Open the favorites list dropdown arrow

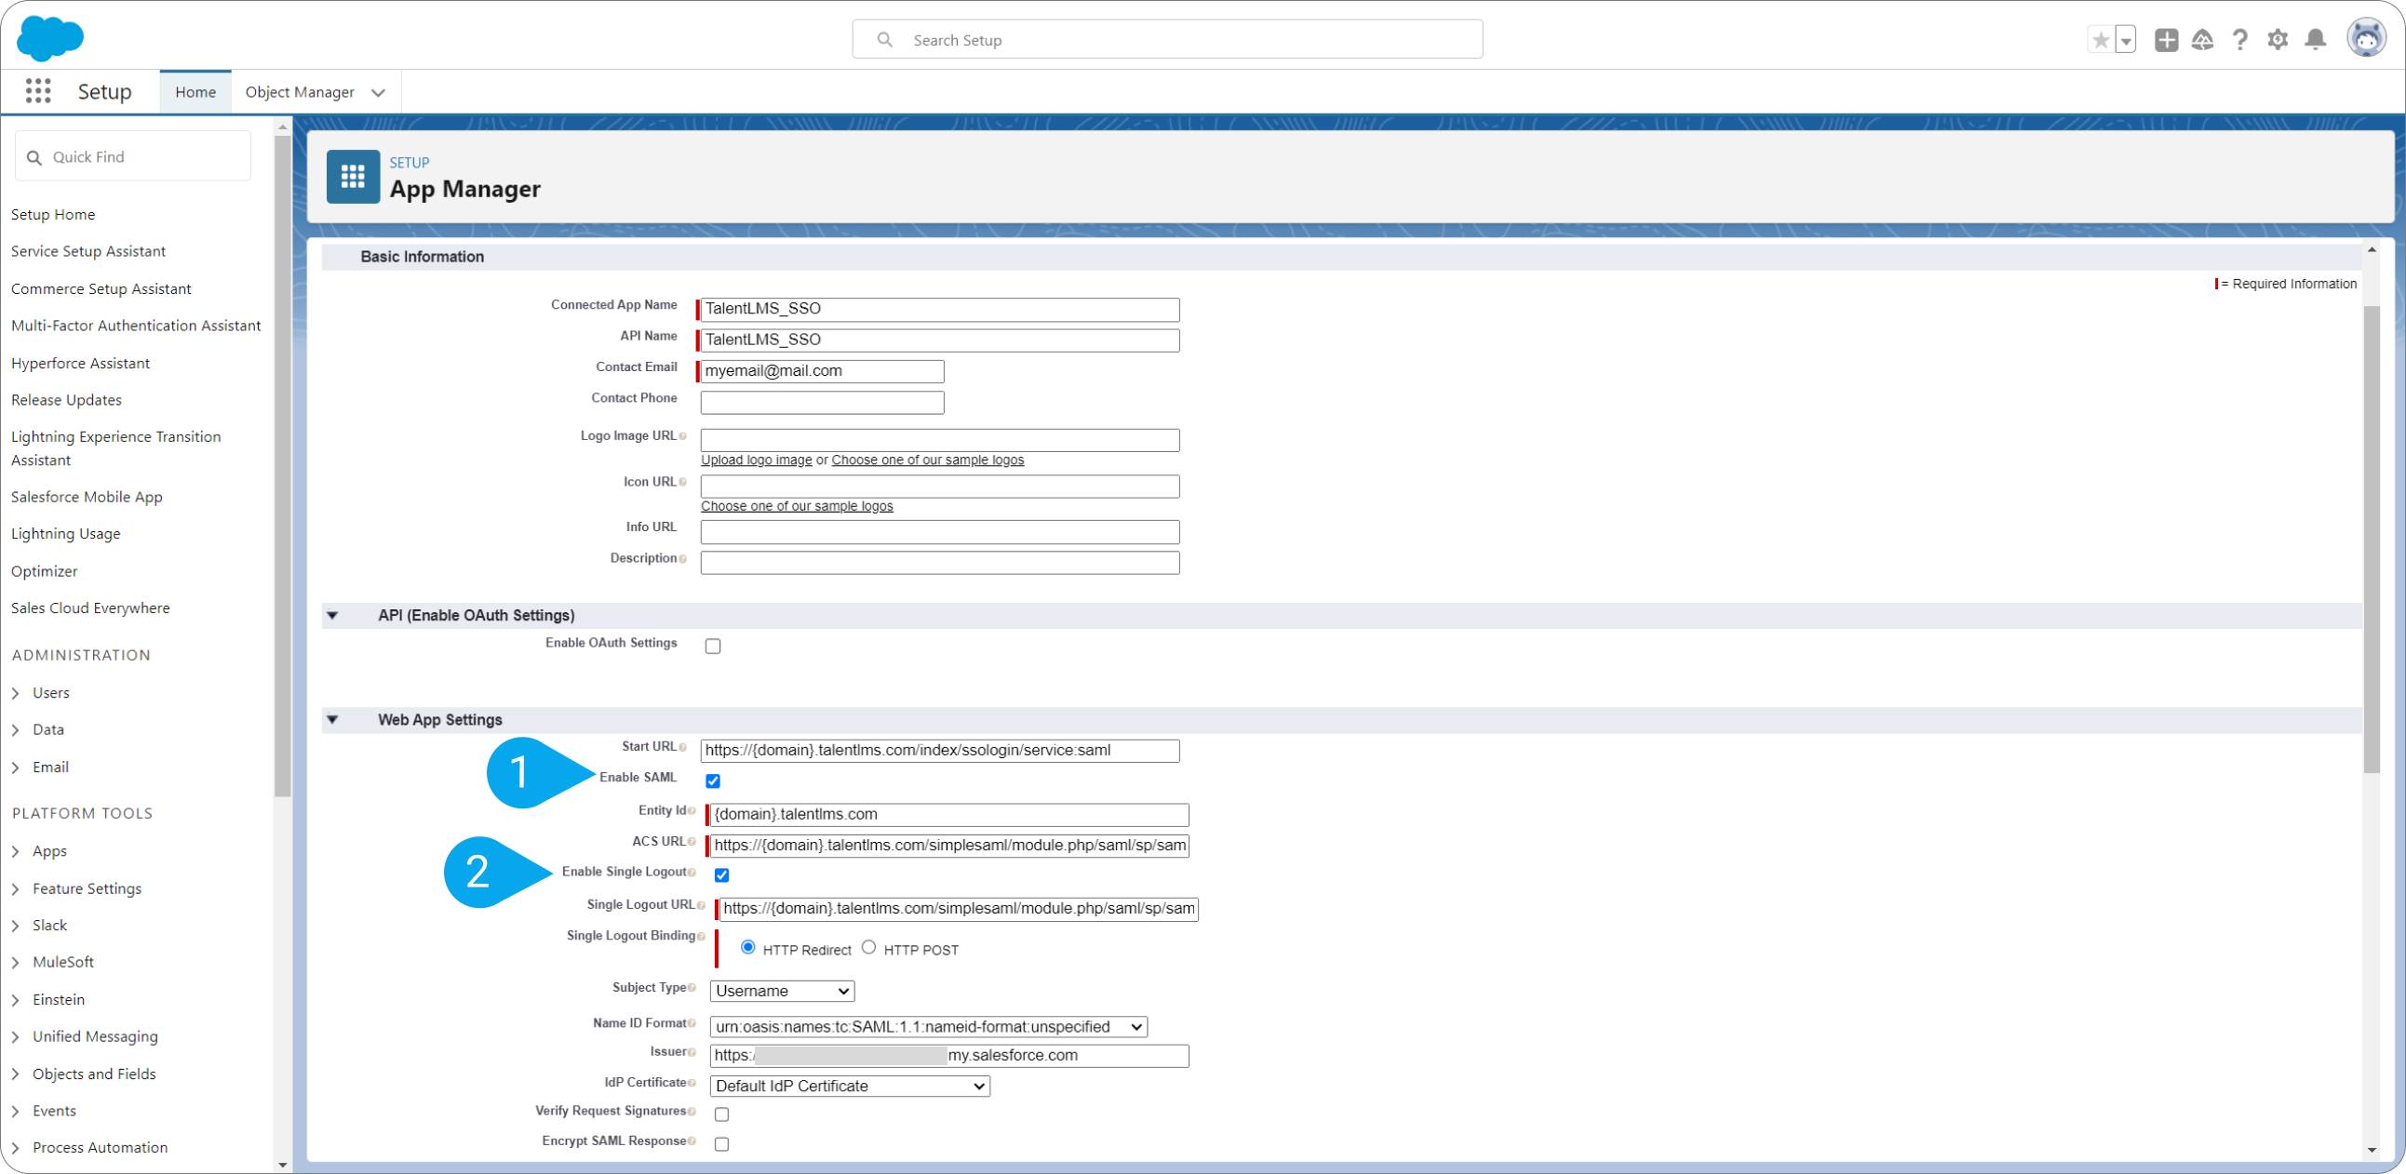click(2126, 40)
